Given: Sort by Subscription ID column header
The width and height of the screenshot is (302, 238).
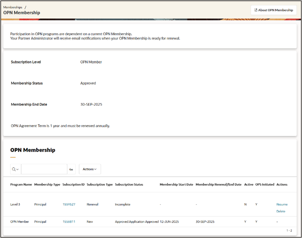Looking at the screenshot, I should [73, 184].
